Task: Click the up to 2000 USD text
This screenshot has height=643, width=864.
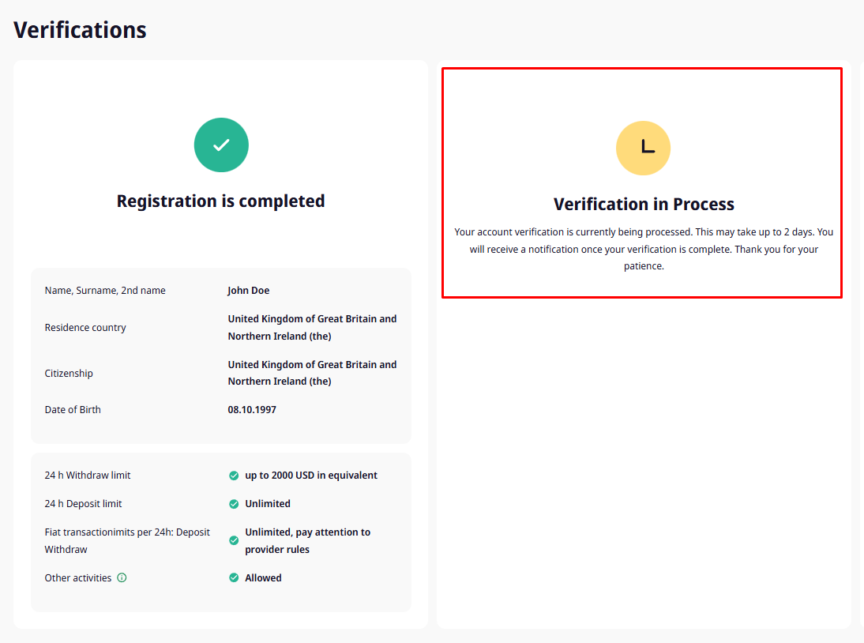Action: pyautogui.click(x=311, y=475)
